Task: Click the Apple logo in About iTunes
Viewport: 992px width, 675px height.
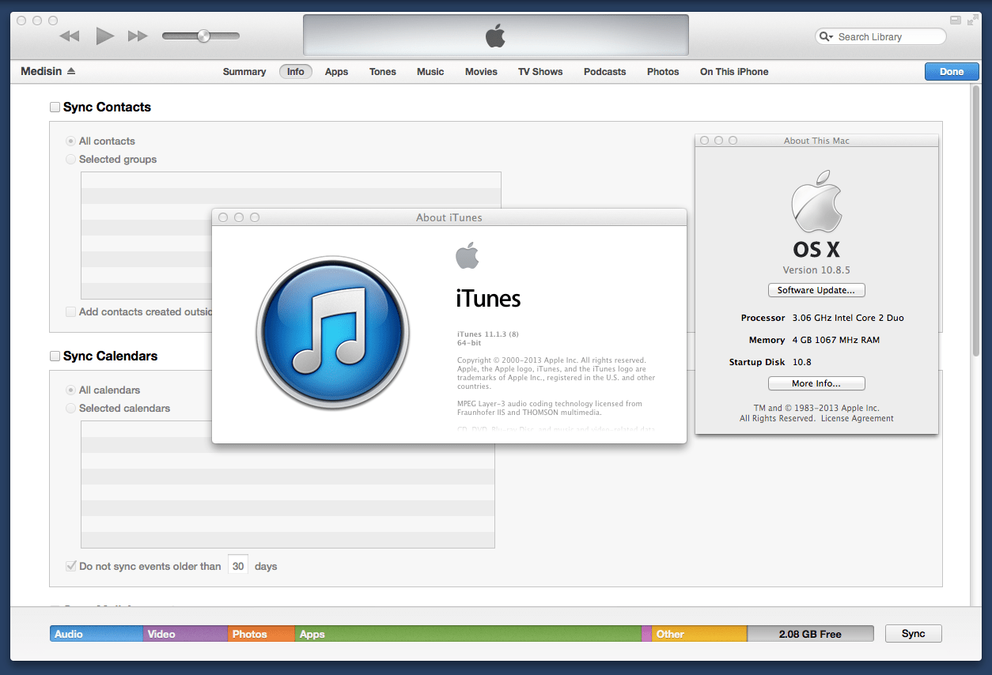Action: tap(467, 255)
